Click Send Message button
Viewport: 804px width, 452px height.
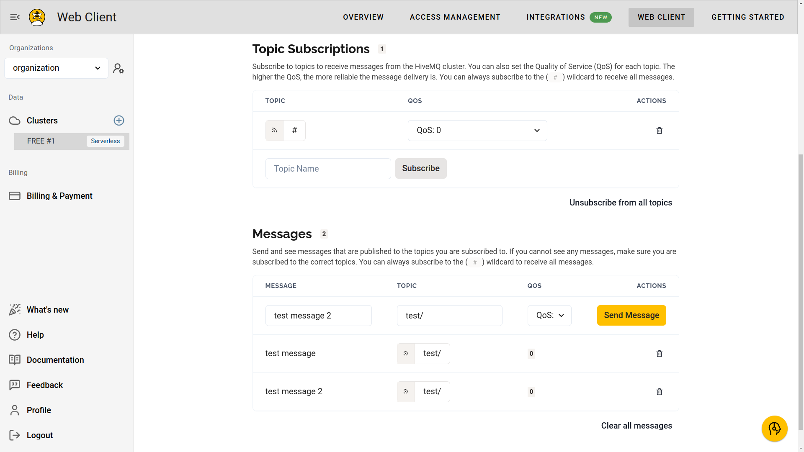tap(631, 315)
